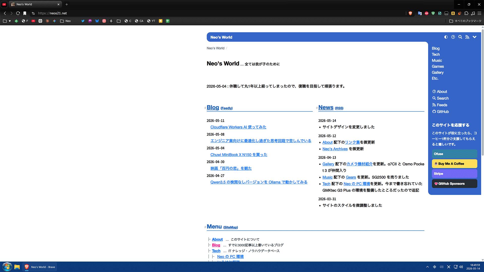Toggle the dark mode icon in the site header
The image size is (484, 272).
446,37
